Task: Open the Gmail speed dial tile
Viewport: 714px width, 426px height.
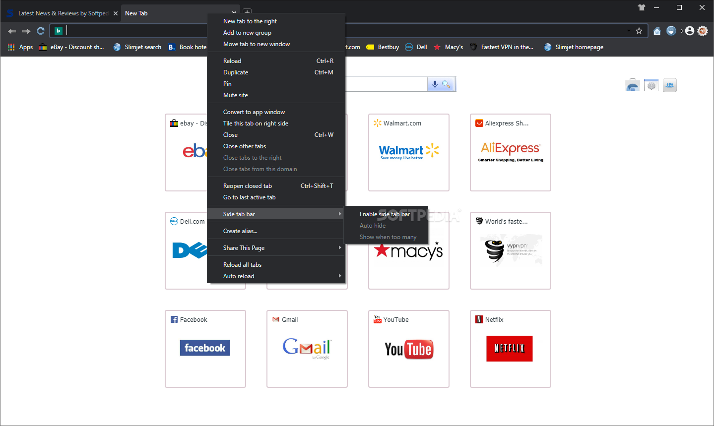Action: [x=307, y=349]
